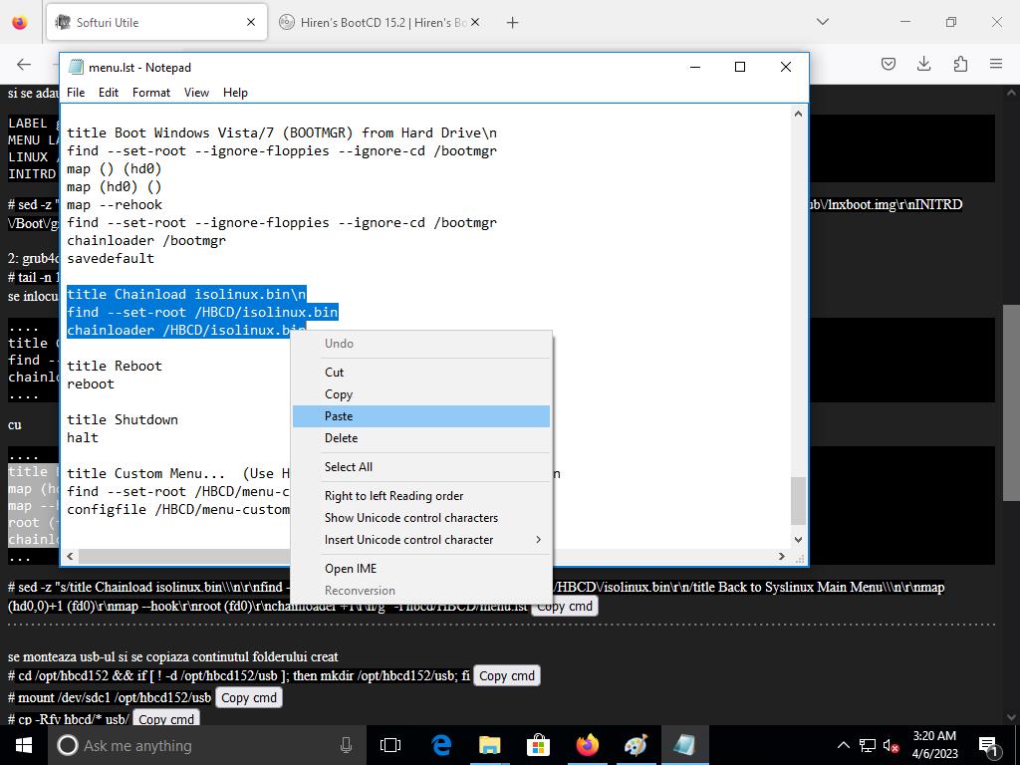Viewport: 1020px width, 765px height.
Task: Open File Explorer from the taskbar
Action: pos(489,745)
